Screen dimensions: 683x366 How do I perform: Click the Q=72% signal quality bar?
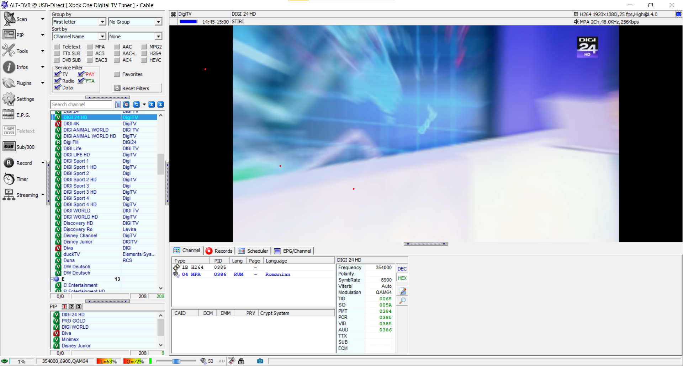(x=135, y=361)
